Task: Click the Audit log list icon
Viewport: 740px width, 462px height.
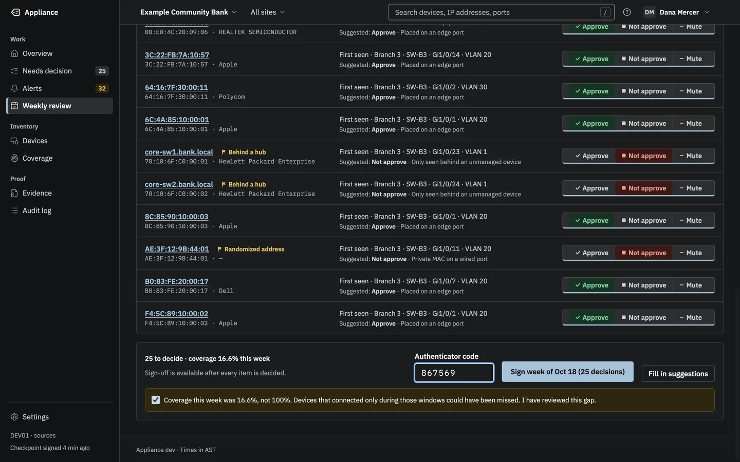Action: coord(14,210)
